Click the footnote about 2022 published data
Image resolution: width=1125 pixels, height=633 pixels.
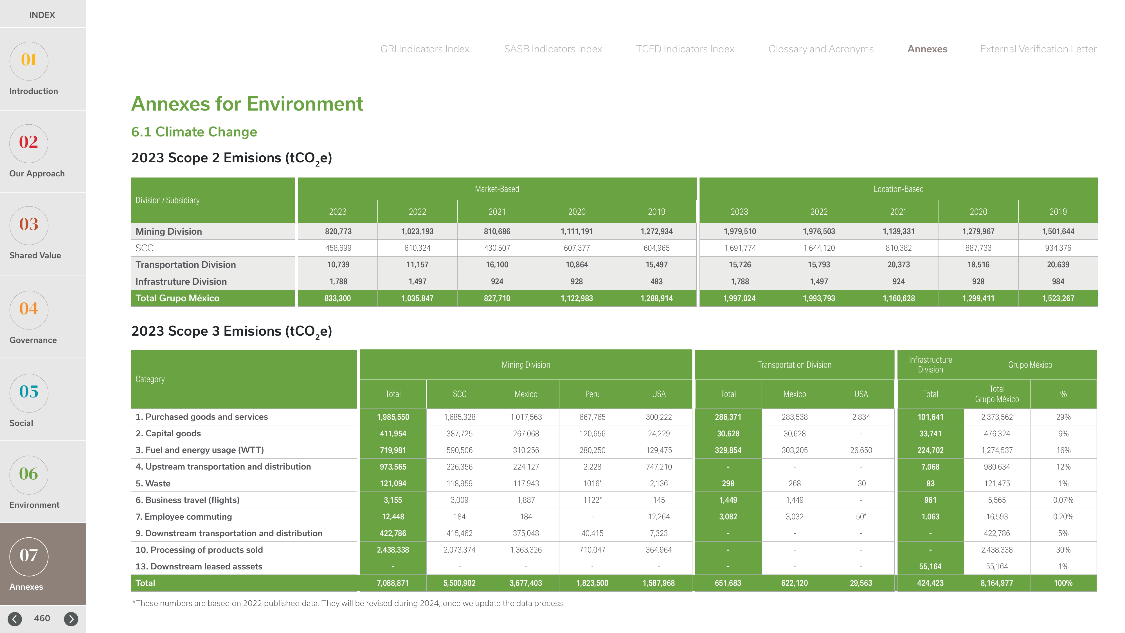[348, 603]
